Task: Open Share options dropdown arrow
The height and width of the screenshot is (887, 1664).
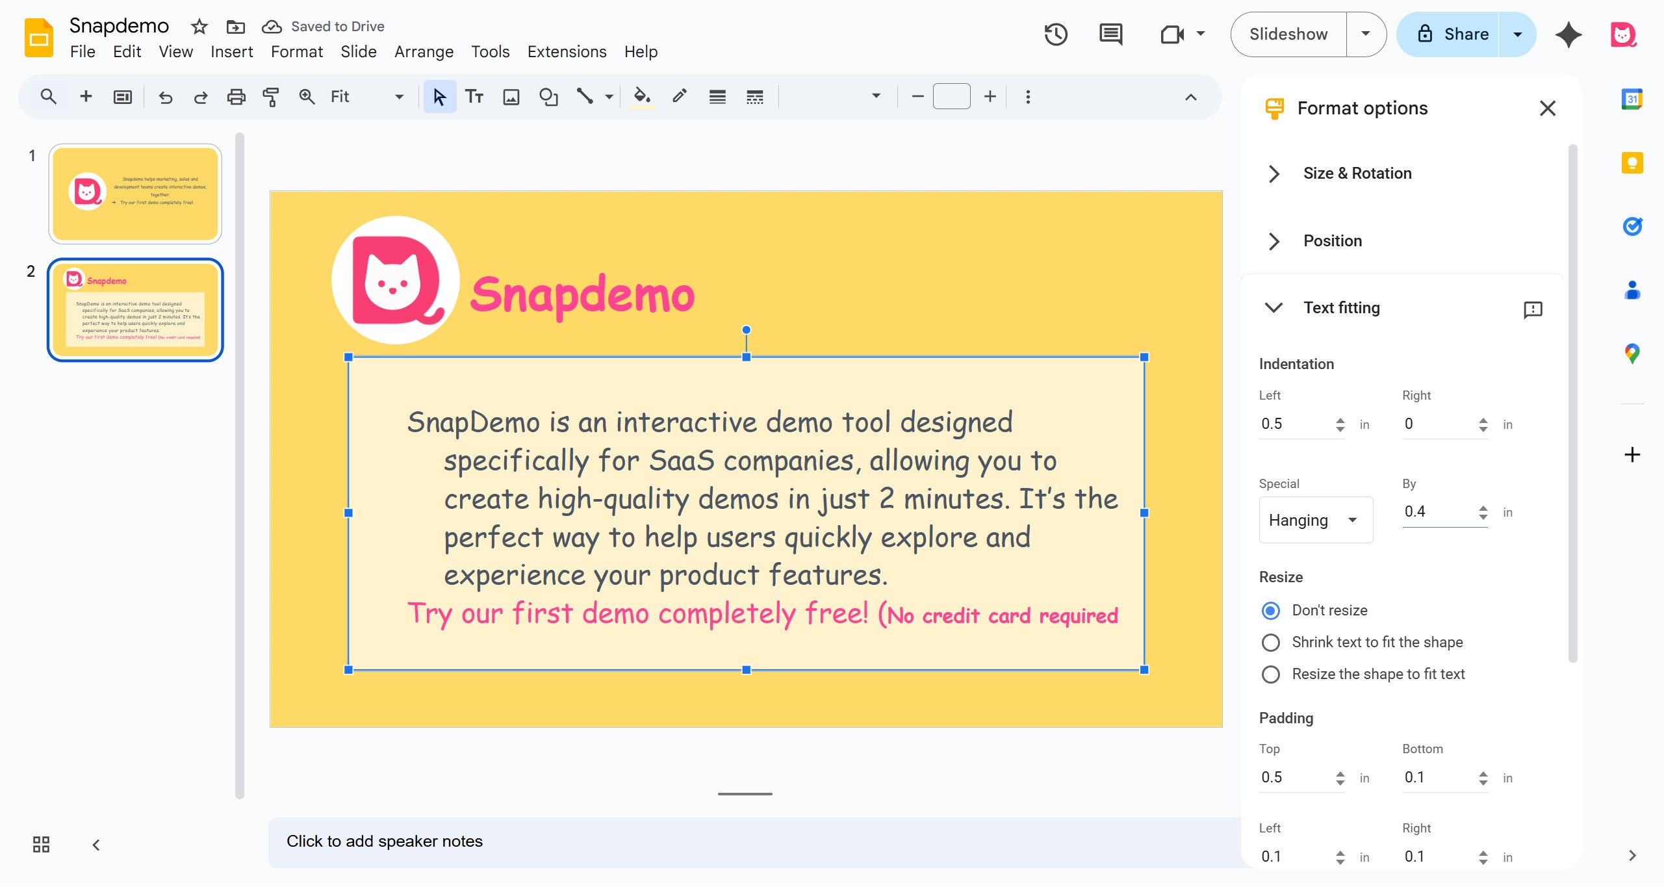Action: point(1517,34)
